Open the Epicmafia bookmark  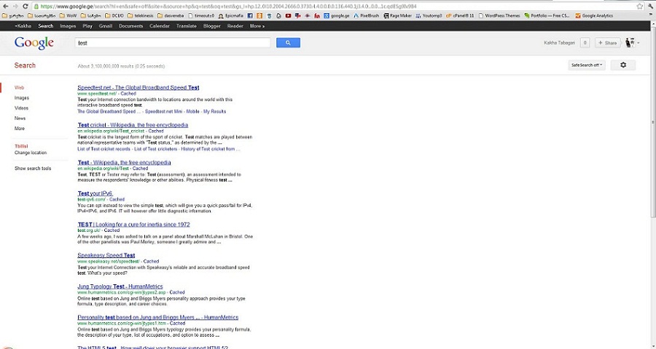pyautogui.click(x=231, y=16)
